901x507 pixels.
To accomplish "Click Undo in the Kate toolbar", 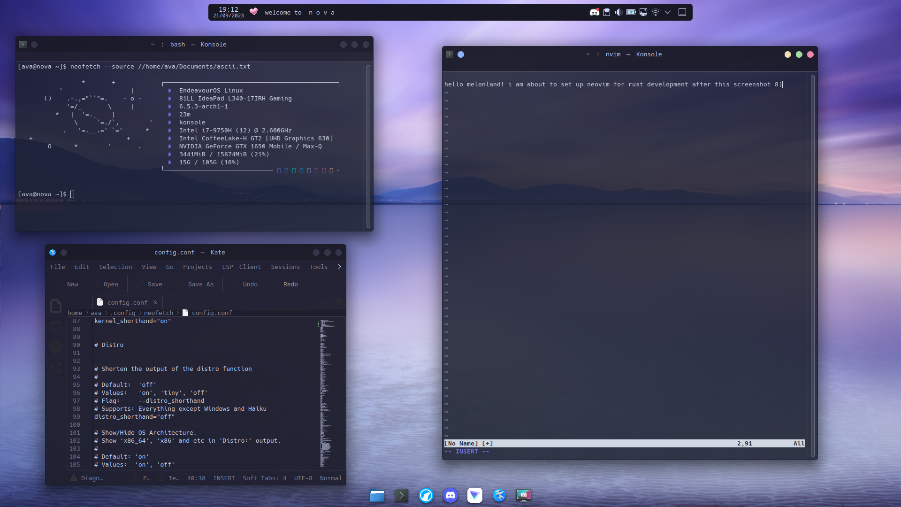I will click(x=245, y=284).
